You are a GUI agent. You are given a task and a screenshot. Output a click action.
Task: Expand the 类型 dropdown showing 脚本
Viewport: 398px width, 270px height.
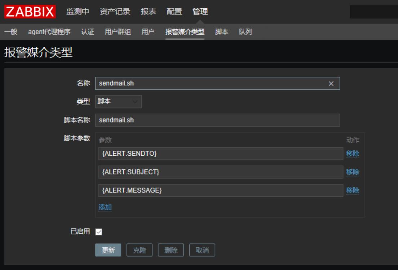point(118,102)
